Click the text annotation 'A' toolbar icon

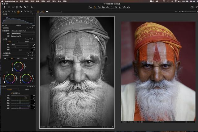(x=32, y=7)
